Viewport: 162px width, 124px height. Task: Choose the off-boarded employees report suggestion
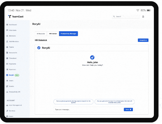pyautogui.click(x=115, y=102)
